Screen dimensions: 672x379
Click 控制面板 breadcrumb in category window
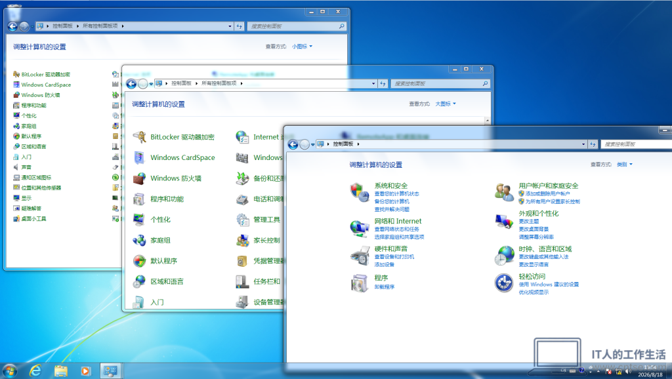click(343, 144)
